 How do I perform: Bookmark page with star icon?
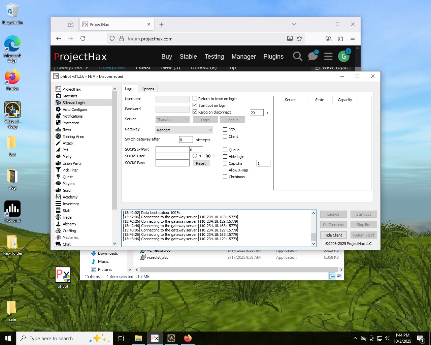(x=299, y=38)
